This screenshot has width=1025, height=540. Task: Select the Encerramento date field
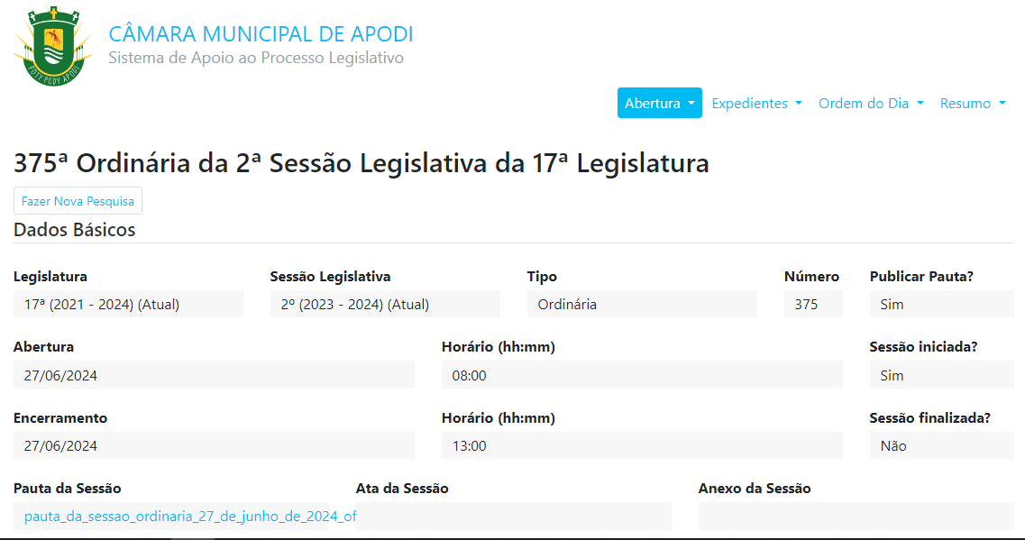click(x=213, y=445)
